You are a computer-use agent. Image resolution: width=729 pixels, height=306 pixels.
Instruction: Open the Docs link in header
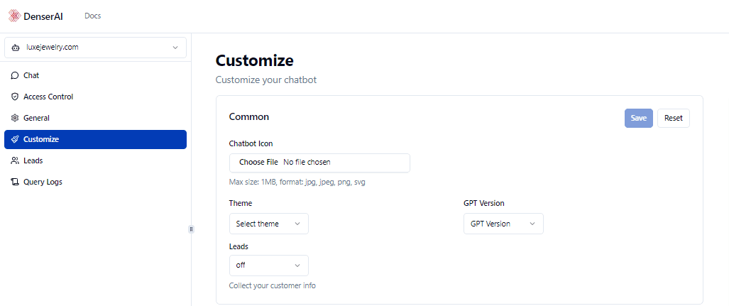point(92,16)
